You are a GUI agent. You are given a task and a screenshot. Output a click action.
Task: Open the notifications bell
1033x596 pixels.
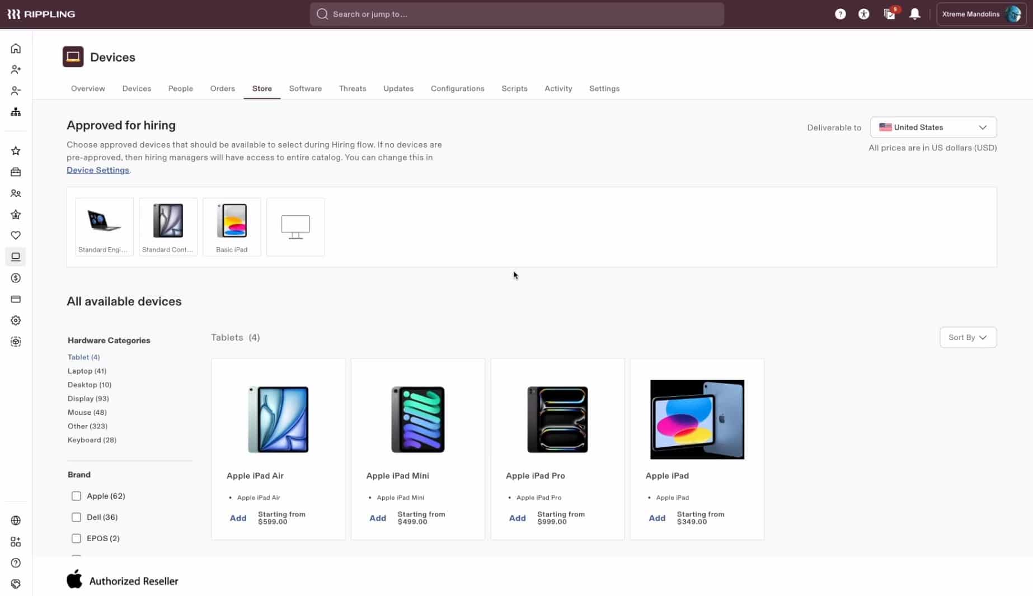(914, 14)
